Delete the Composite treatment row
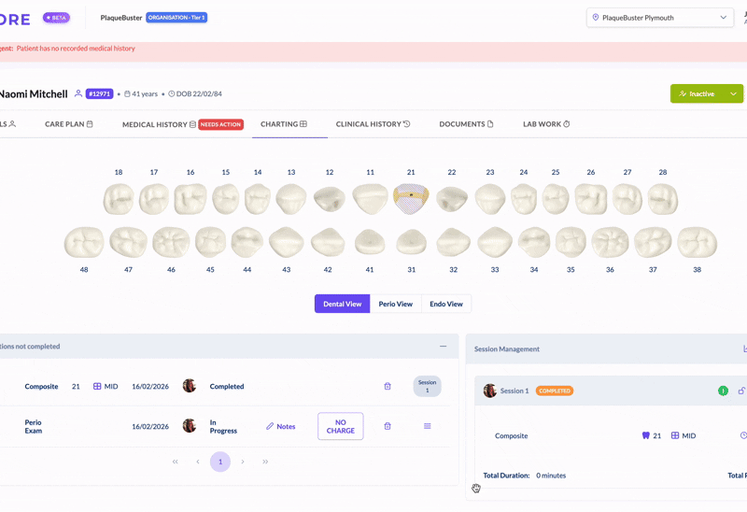747x512 pixels. coord(388,386)
